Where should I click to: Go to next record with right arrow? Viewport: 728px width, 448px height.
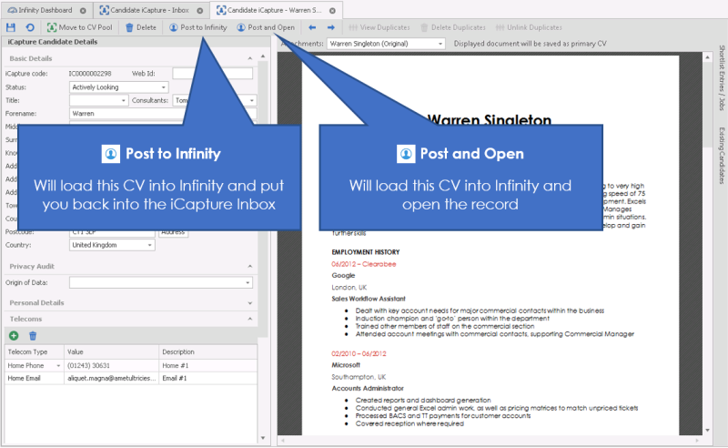click(331, 27)
